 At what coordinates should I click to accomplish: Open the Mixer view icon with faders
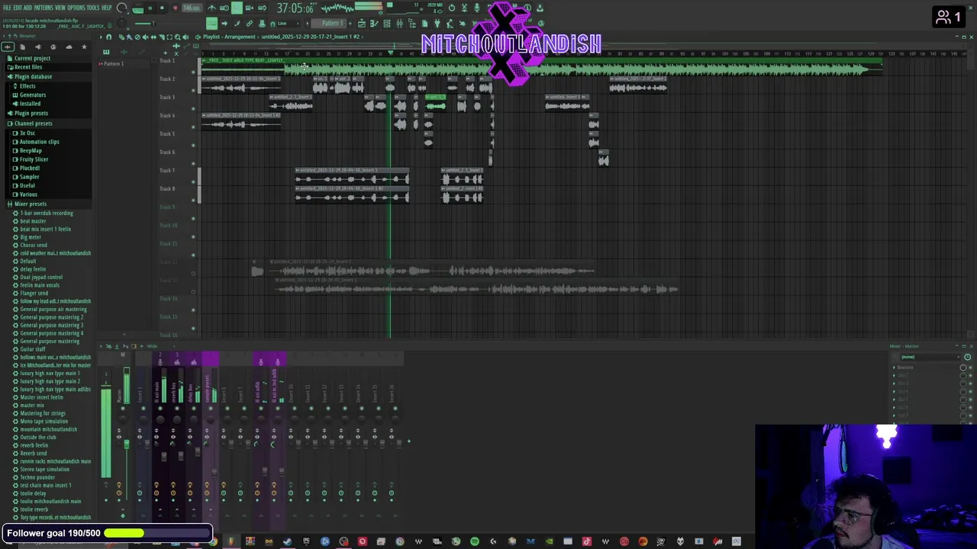(399, 24)
